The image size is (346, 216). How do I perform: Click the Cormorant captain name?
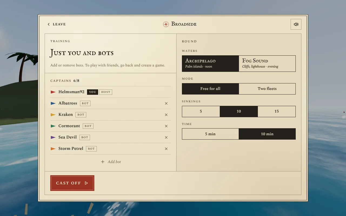click(x=69, y=126)
